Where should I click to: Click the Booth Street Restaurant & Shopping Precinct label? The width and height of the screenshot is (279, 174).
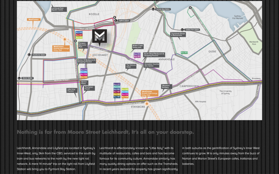[x=154, y=55]
